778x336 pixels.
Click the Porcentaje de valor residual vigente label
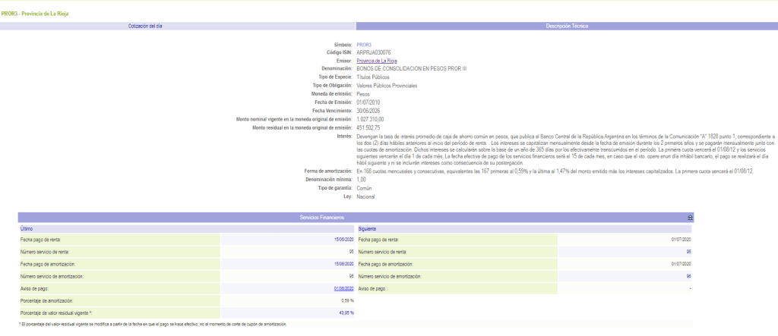[x=56, y=313]
